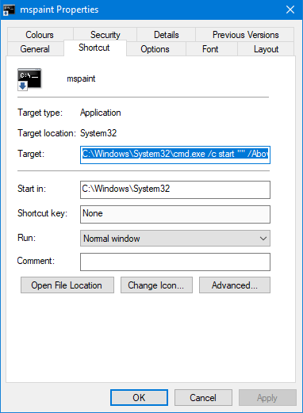Click the Shortcut key label
Viewport: 303px width, 413px height.
click(42, 213)
